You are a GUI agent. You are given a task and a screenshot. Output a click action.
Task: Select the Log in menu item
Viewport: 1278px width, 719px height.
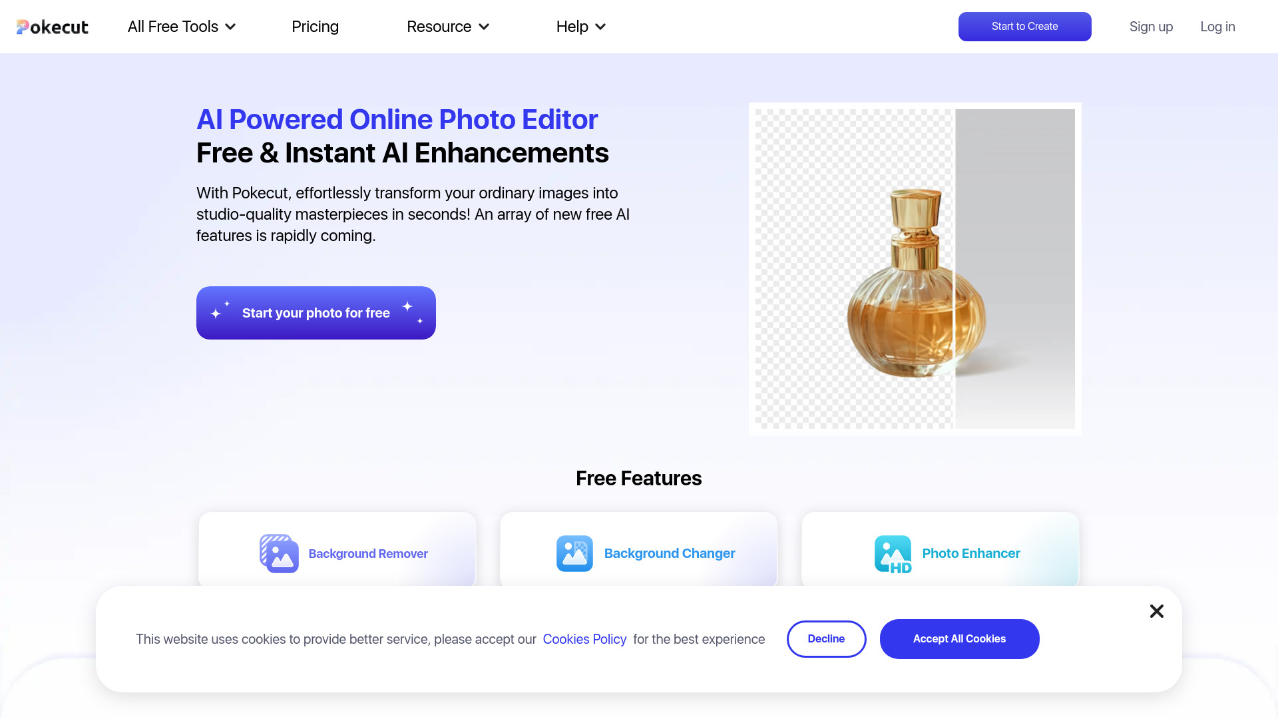[1217, 25]
